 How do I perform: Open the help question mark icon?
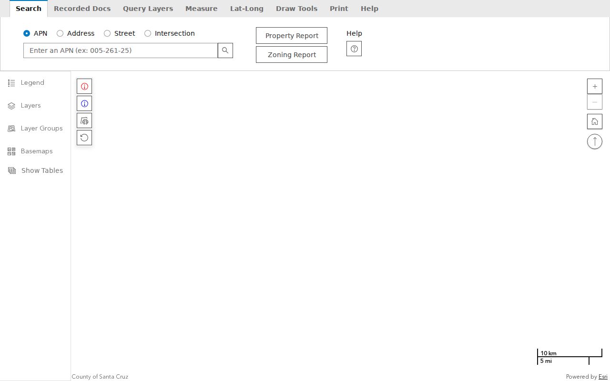(x=354, y=49)
